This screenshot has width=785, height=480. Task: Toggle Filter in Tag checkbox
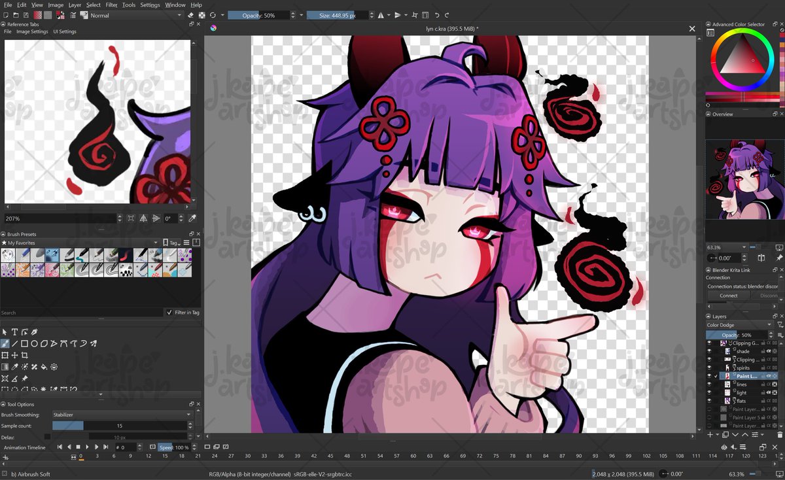coord(170,313)
